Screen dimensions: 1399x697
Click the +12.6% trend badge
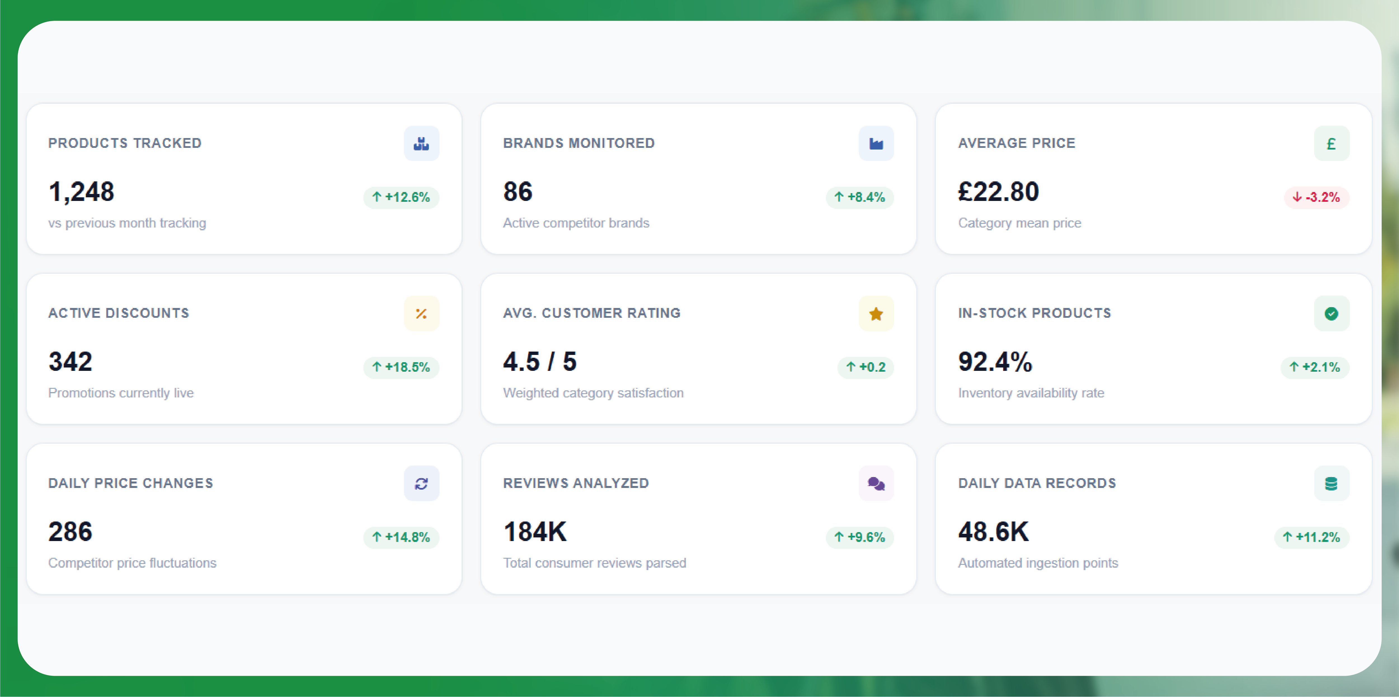(401, 197)
